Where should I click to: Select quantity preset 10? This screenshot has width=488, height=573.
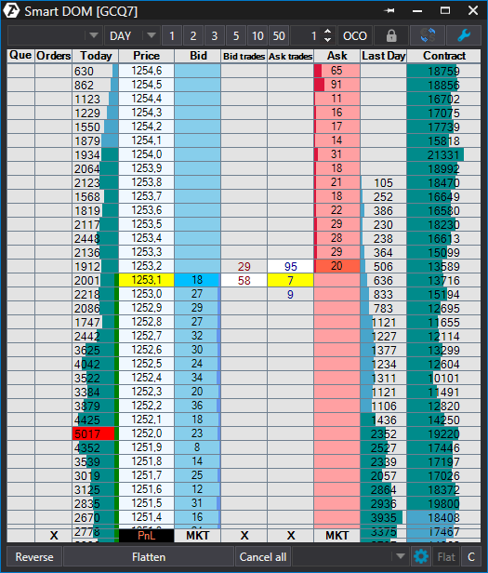click(257, 35)
